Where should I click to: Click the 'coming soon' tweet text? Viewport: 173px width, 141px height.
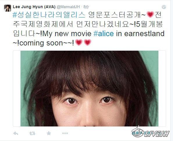[x=41, y=43]
